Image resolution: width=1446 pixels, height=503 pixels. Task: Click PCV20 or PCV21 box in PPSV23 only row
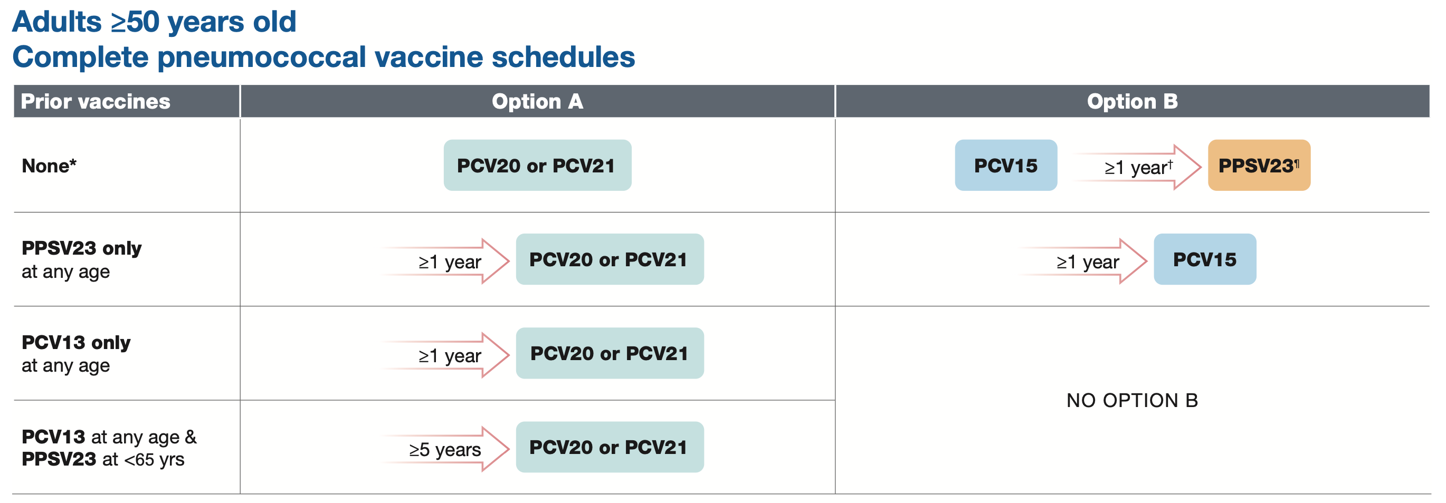tap(610, 259)
